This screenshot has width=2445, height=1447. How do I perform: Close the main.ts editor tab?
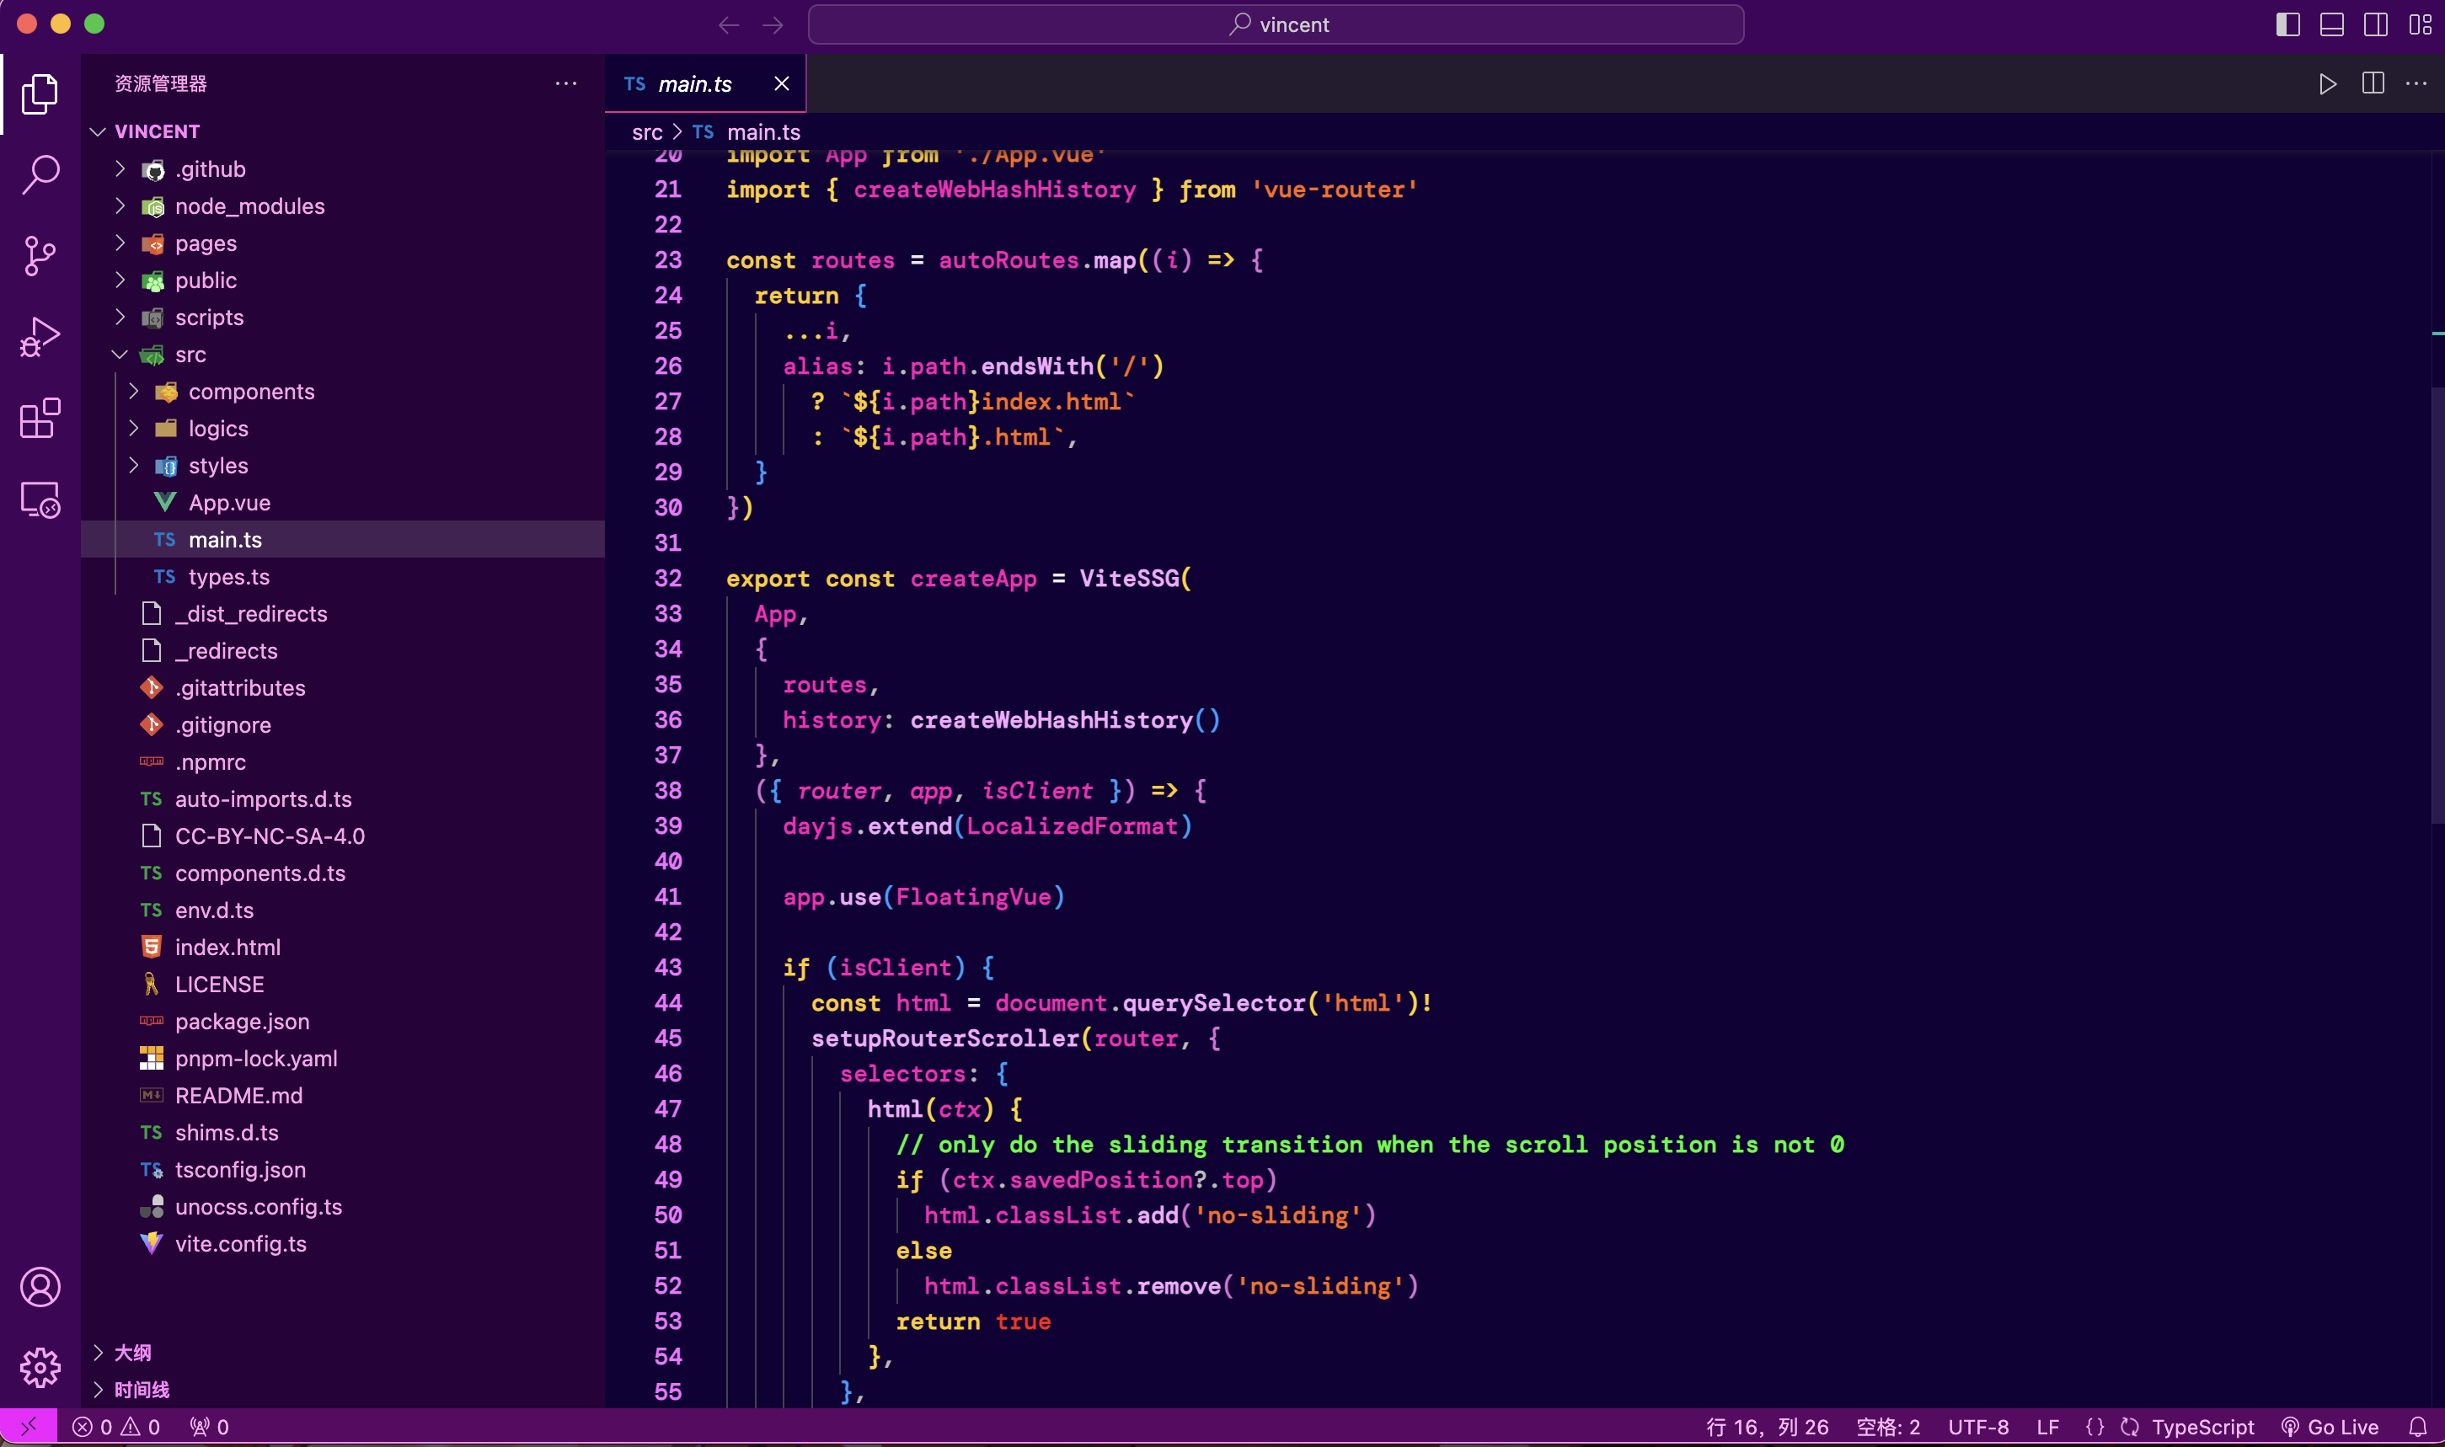(x=781, y=84)
